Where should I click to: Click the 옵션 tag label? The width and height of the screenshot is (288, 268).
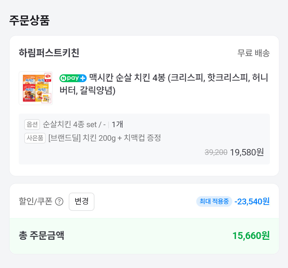[x=32, y=124]
